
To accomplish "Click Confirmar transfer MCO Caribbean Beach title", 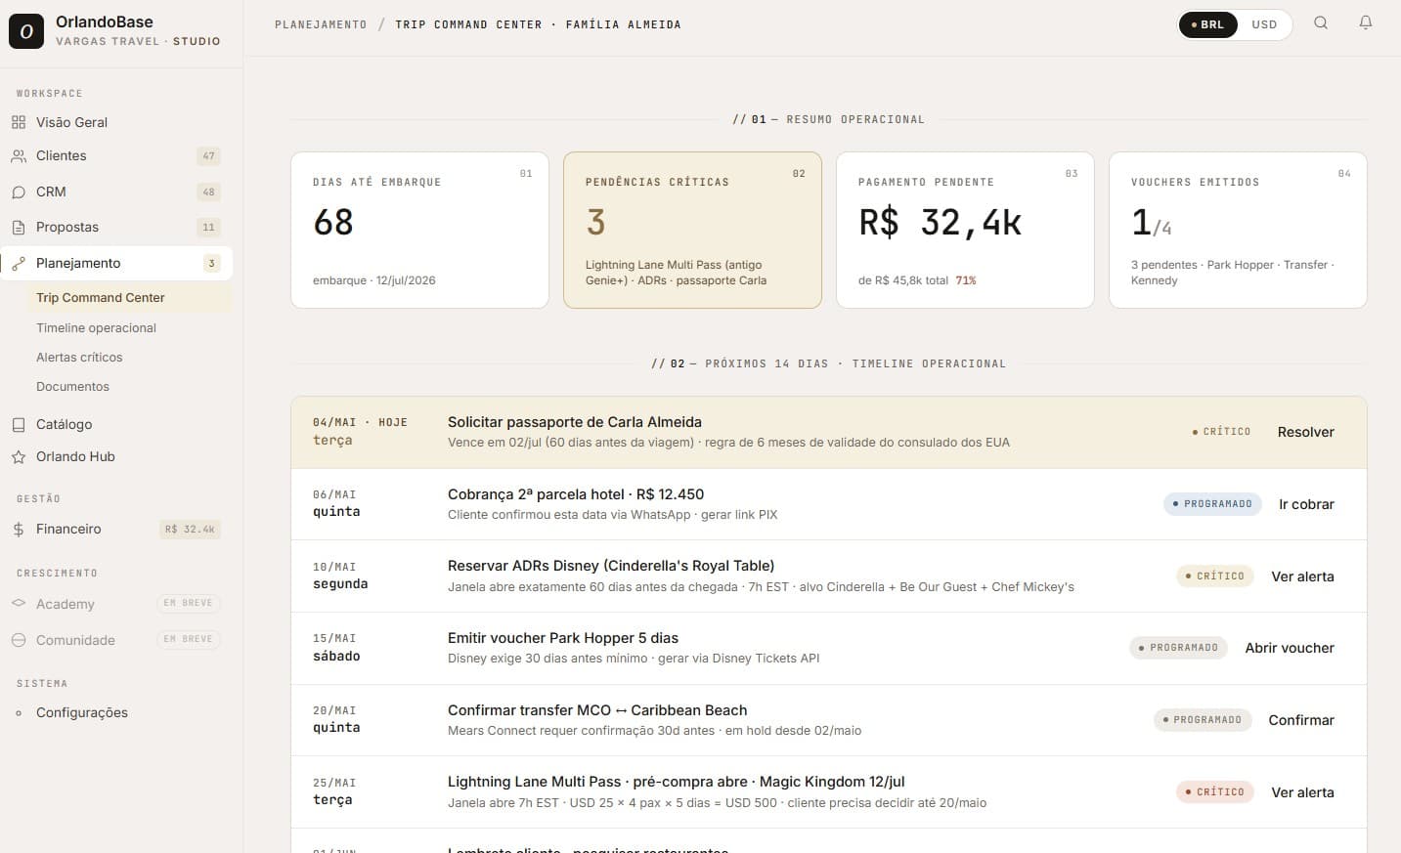I will pos(597,710).
